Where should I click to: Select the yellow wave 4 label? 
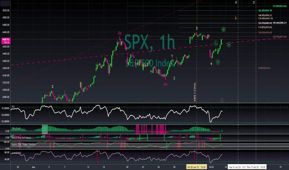click(211, 64)
